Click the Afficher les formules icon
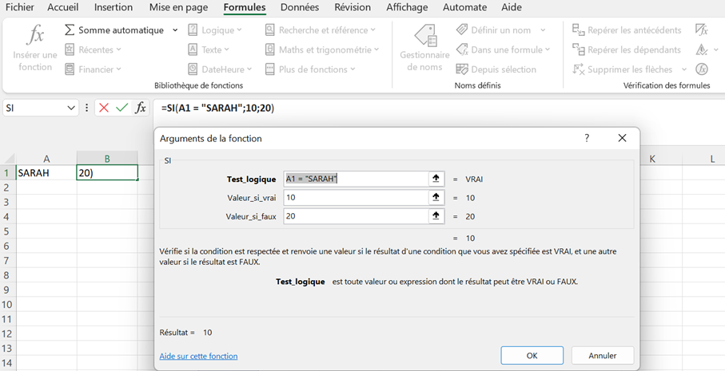This screenshot has height=371, width=725. point(702,30)
